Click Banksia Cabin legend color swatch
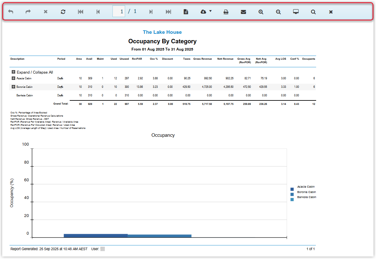The image size is (376, 259). [292, 200]
